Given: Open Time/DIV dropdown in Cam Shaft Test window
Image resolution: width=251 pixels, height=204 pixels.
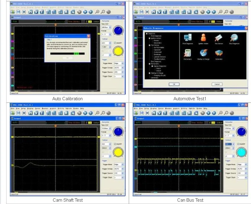Looking at the screenshot, I should tap(110, 128).
